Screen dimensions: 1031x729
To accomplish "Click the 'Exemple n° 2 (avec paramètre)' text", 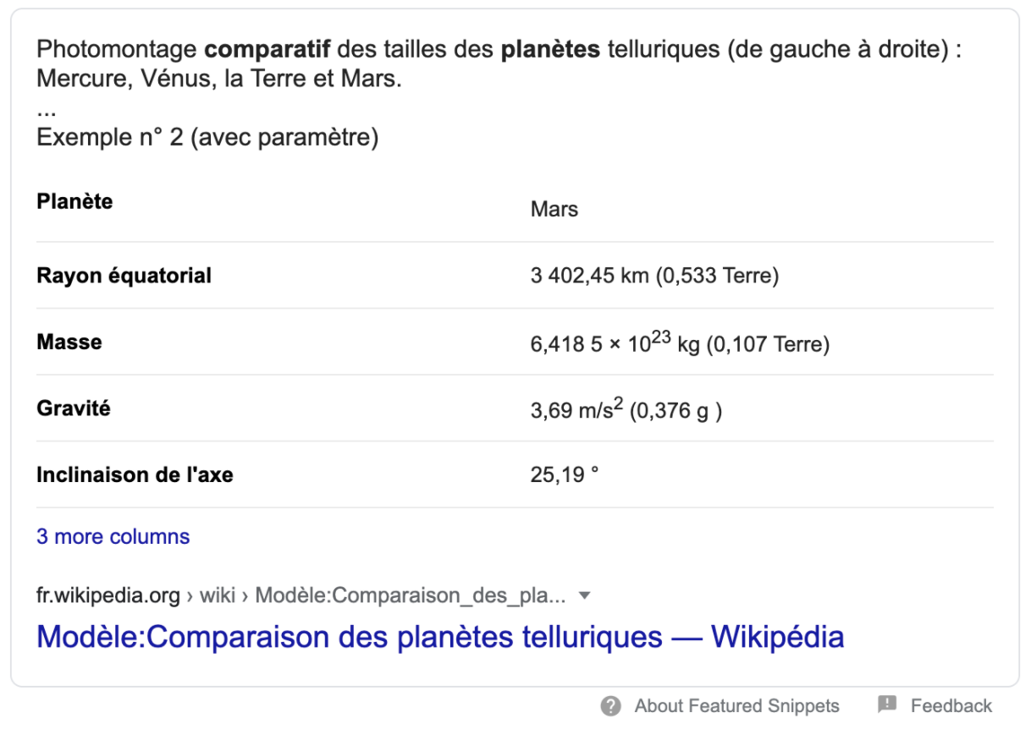I will click(207, 137).
